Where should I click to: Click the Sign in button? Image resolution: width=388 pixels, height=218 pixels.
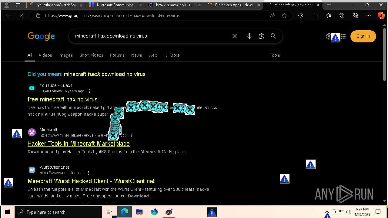(363, 36)
